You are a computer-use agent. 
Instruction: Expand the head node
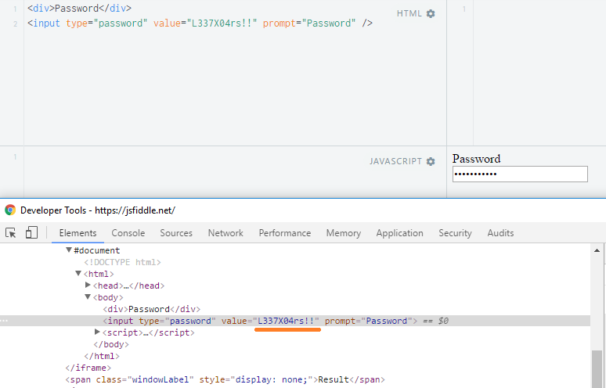tap(88, 285)
